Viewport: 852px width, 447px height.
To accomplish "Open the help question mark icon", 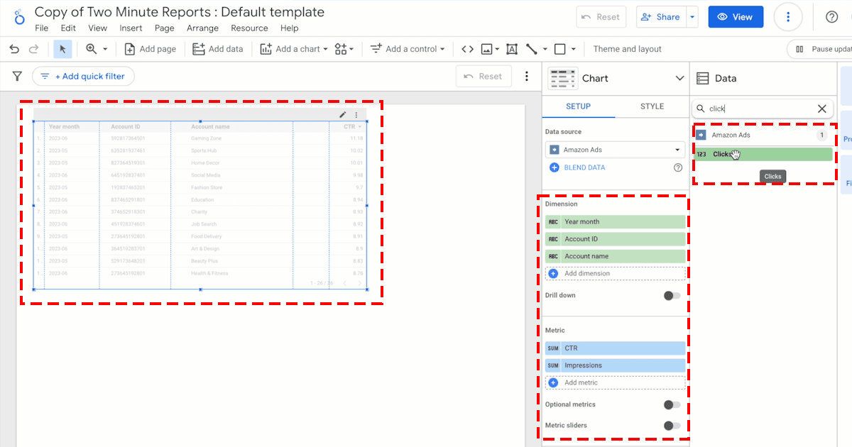I will coord(831,17).
